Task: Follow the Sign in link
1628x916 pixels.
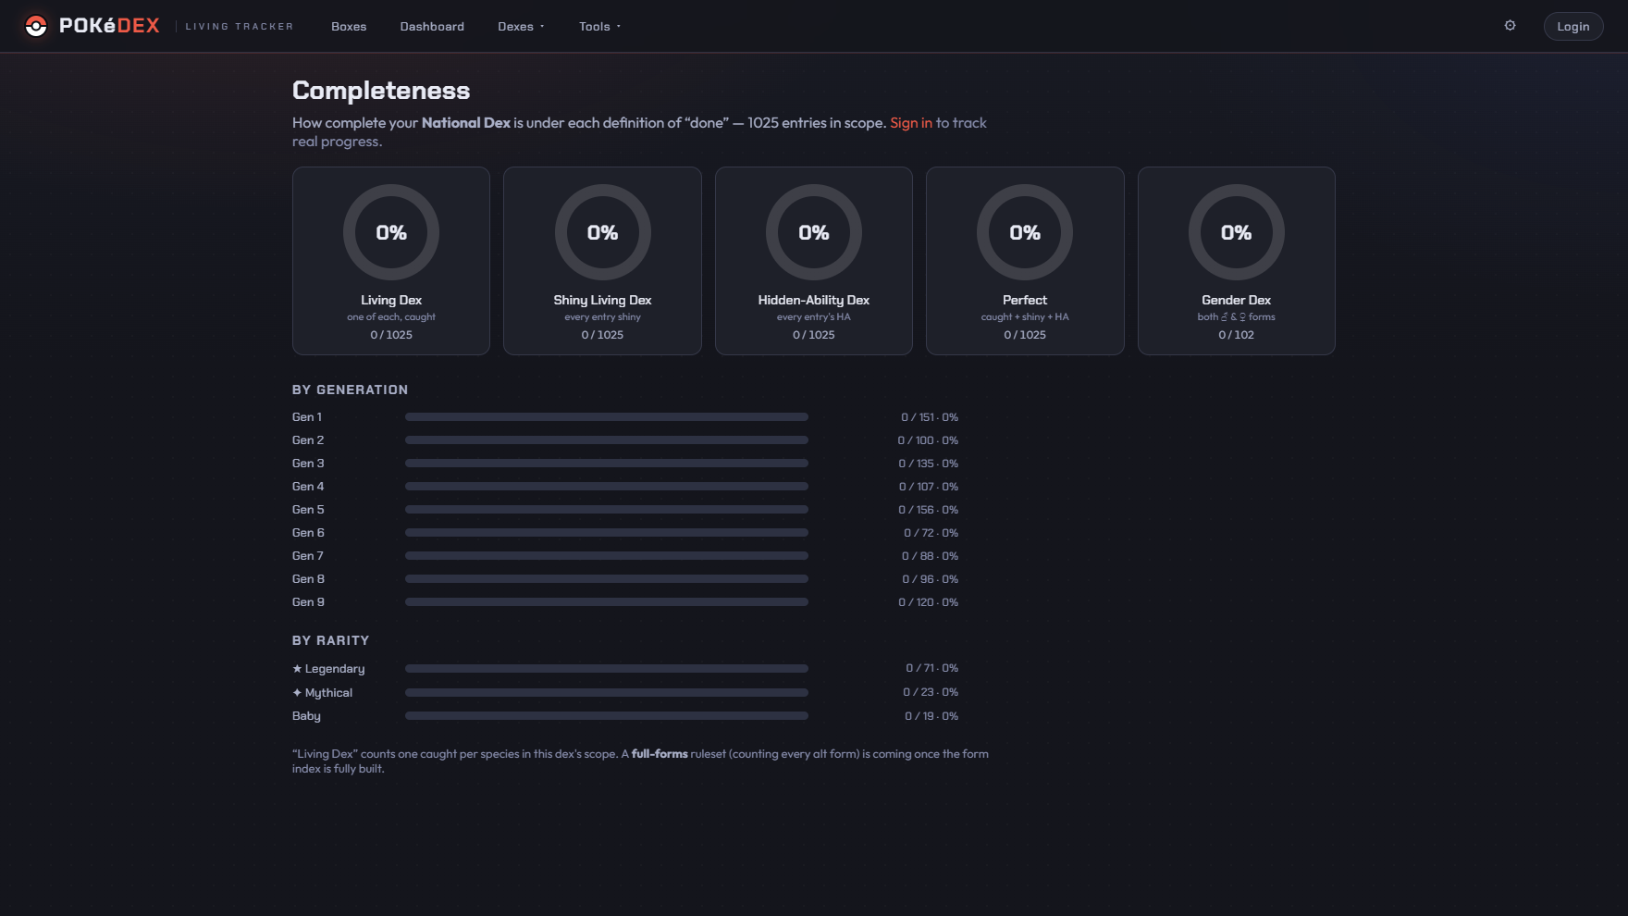Action: pyautogui.click(x=911, y=123)
